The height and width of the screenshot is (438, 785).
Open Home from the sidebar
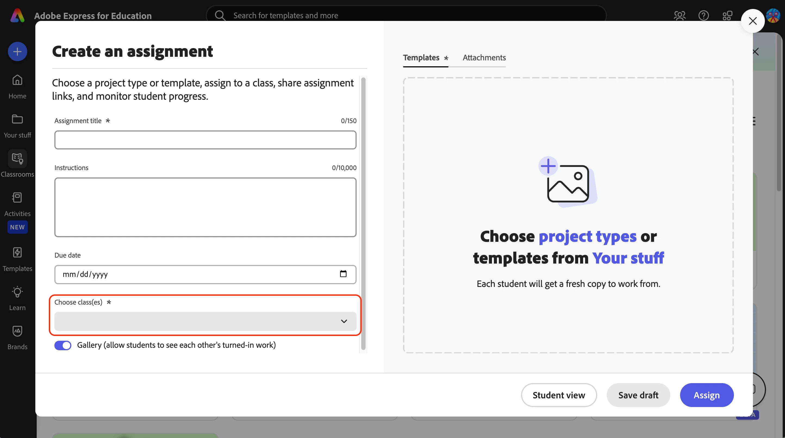(x=17, y=87)
